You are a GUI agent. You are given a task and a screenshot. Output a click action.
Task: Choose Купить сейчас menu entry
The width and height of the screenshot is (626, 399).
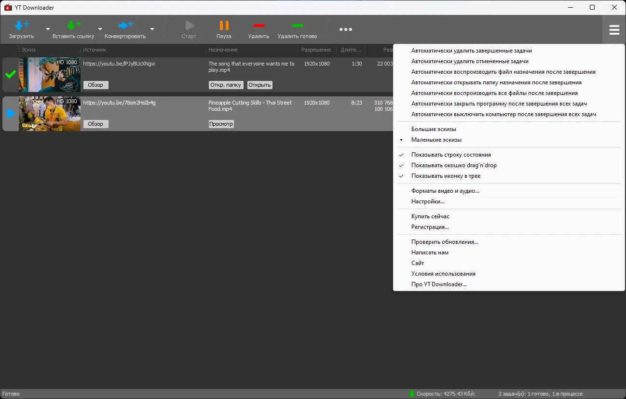(x=509, y=216)
